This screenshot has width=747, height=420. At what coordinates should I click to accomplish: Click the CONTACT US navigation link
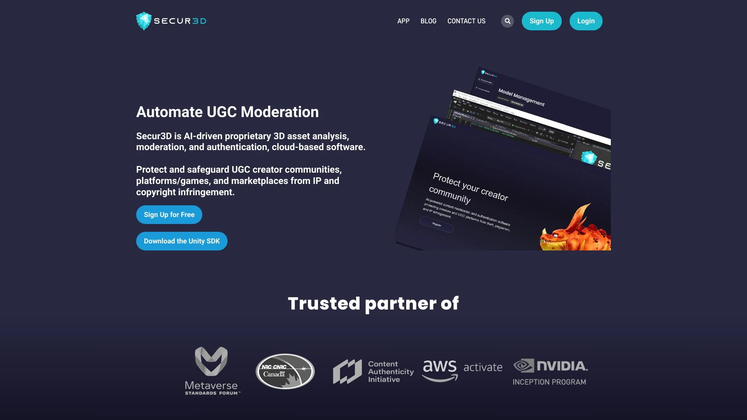466,21
